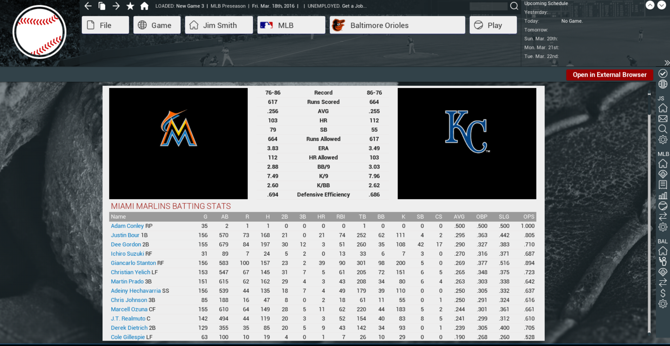Viewport: 670px width, 346px height.
Task: Click the Miami Marlins Batting Stats heading
Action: pos(171,206)
